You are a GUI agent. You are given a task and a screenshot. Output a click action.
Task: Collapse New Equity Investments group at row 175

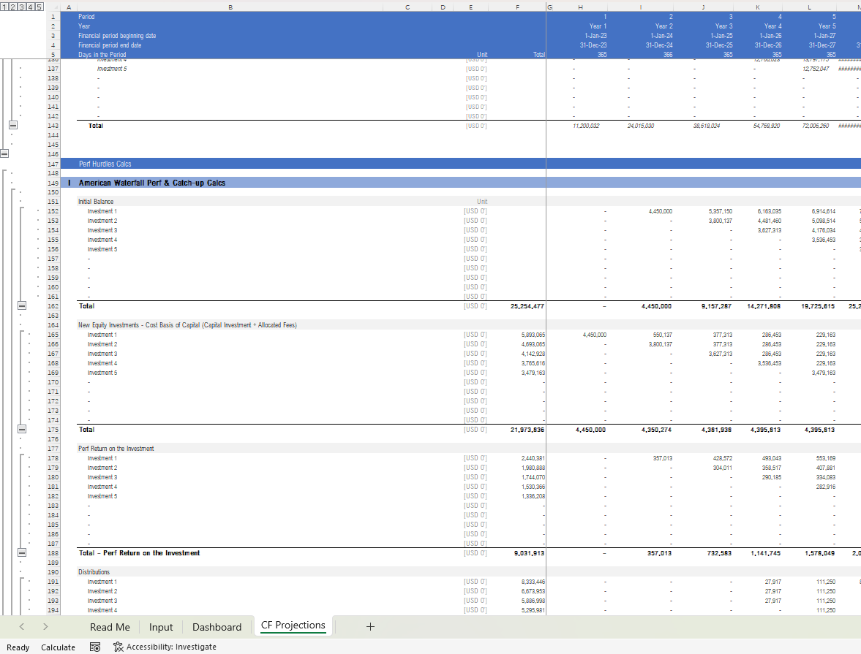click(21, 430)
